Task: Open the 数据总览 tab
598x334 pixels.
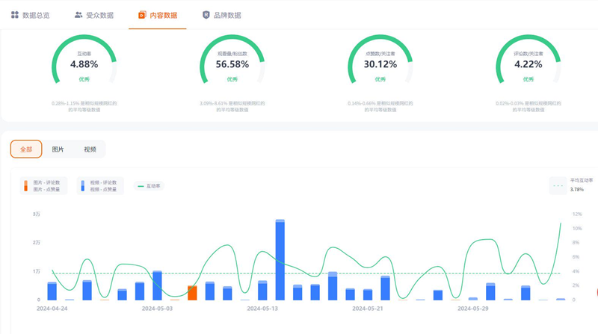Action: click(x=36, y=15)
